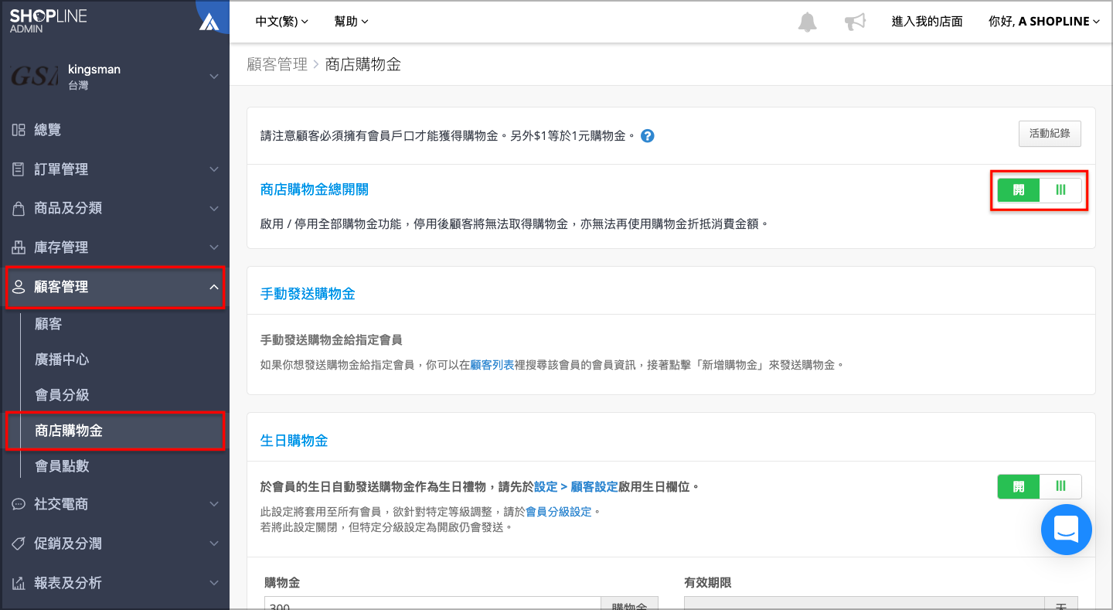Open the 中文(繁) language dropdown
The height and width of the screenshot is (610, 1113).
click(282, 22)
